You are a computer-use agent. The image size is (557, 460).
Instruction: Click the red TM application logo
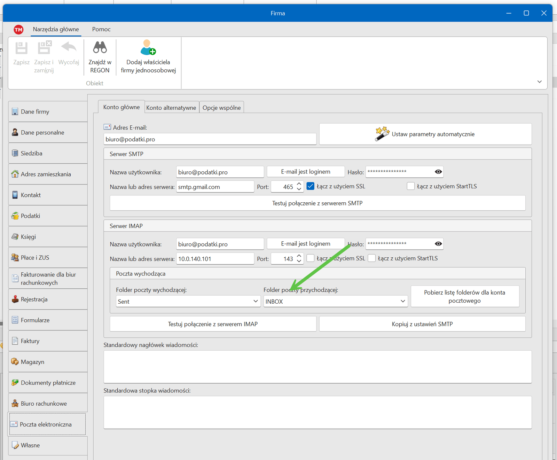click(18, 30)
